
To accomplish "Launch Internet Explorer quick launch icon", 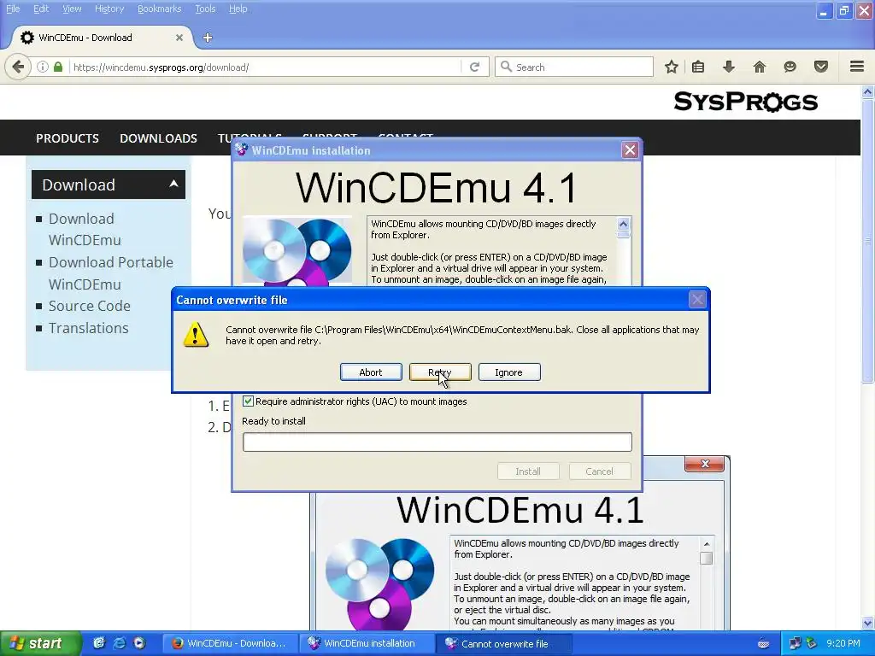I will coord(119,643).
